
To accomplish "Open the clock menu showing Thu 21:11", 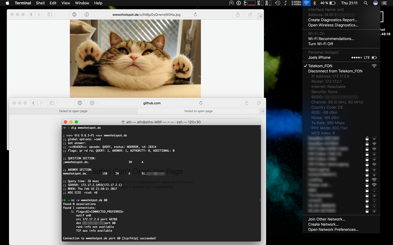I will [349, 3].
